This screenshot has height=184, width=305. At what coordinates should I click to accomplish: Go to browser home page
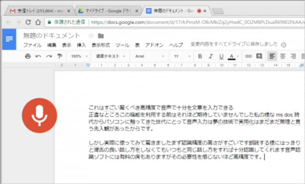tap(38, 22)
